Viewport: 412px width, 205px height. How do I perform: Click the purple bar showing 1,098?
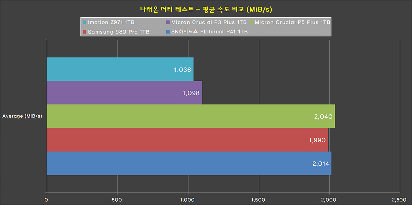tap(125, 93)
